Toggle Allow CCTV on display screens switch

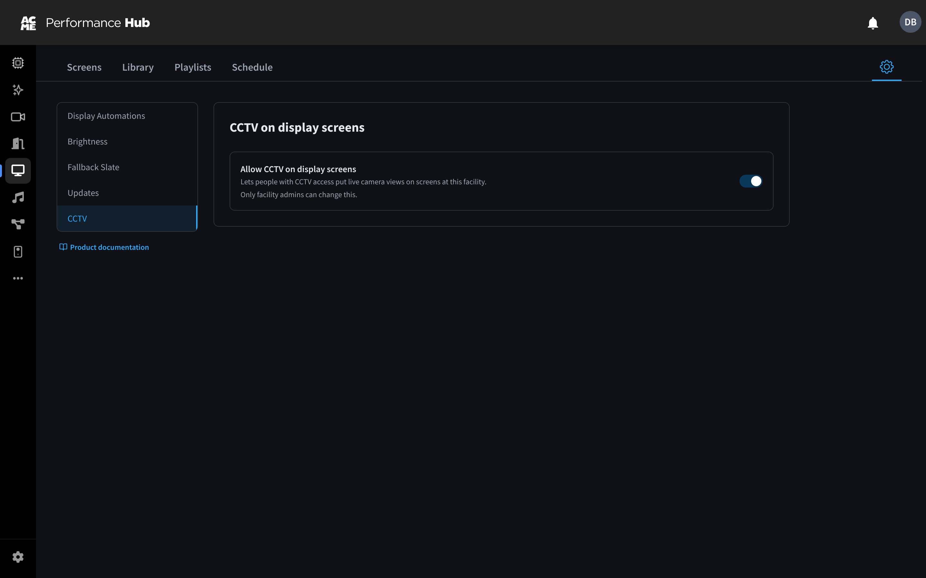pos(751,181)
